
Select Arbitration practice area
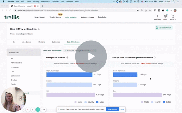[x=15, y=67]
